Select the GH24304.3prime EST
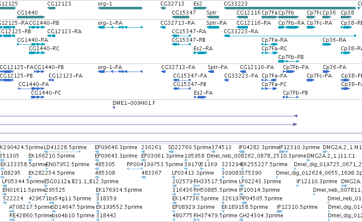362x222 pixels. tap(261, 216)
